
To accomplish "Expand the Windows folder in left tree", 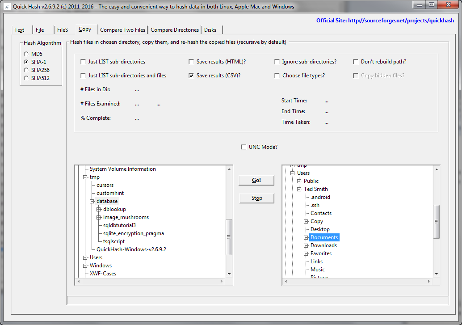I will click(x=85, y=266).
